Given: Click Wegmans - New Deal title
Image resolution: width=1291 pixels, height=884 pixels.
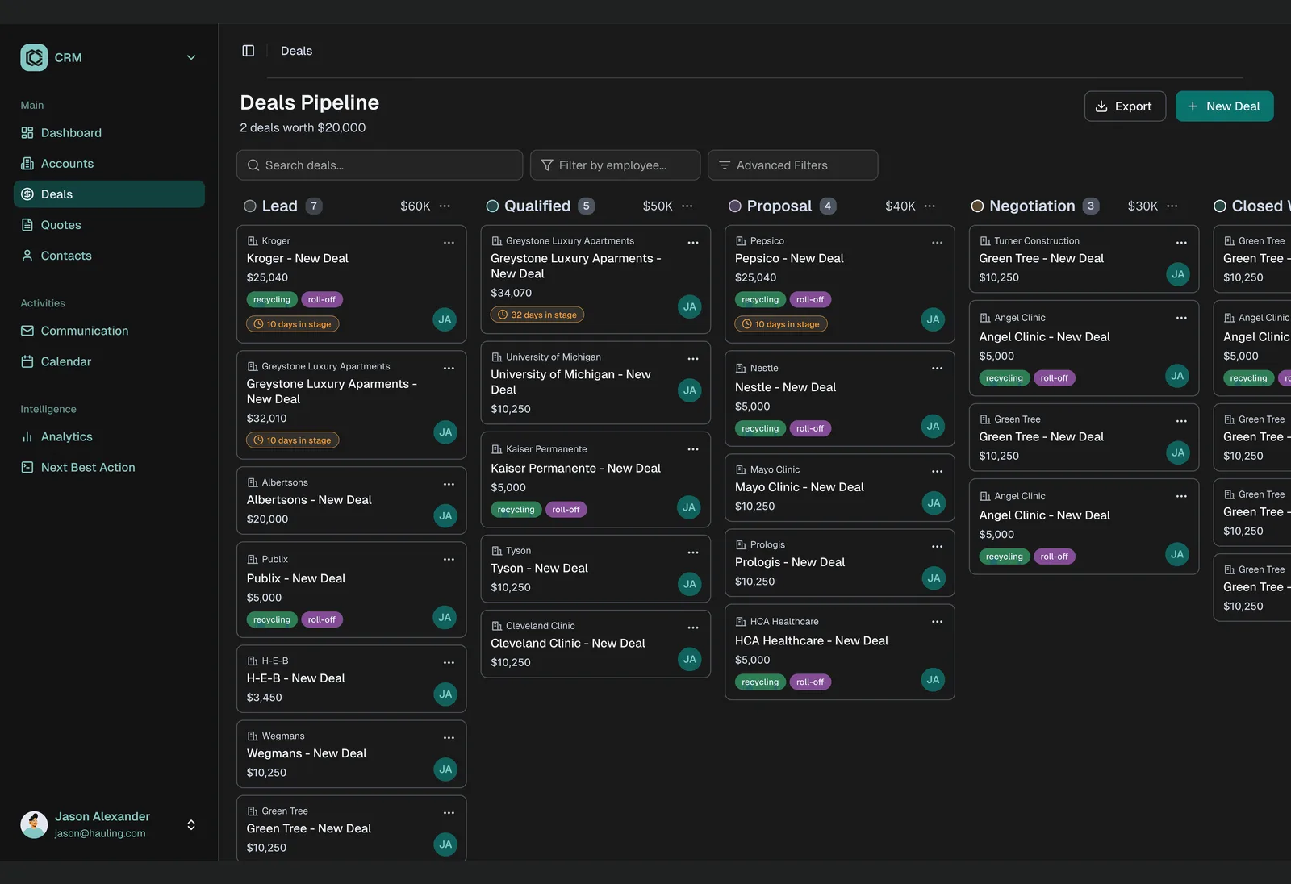Looking at the screenshot, I should pos(307,753).
